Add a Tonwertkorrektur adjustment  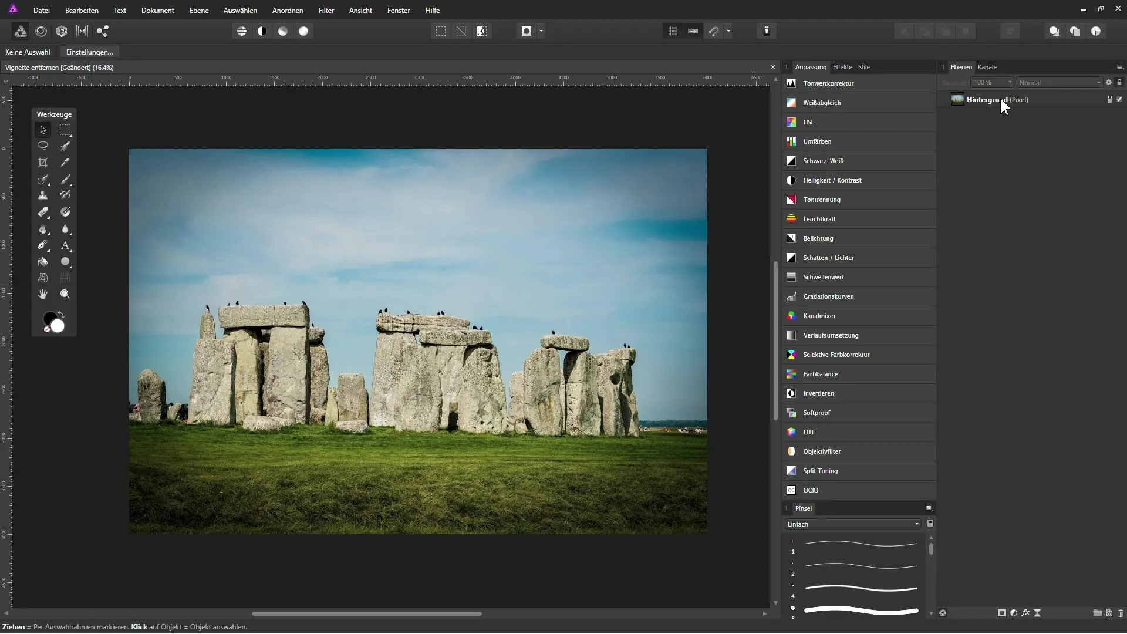(859, 83)
